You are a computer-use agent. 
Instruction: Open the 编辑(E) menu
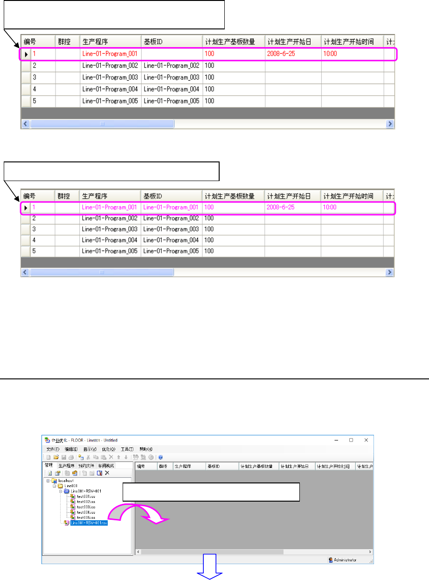tap(71, 449)
